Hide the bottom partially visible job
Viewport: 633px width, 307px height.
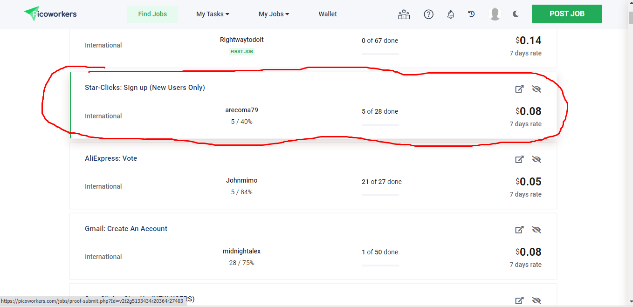pyautogui.click(x=536, y=300)
